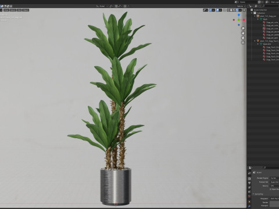The width and height of the screenshot is (279, 209).
Task: Switch to solid viewport shading
Action: pyautogui.click(x=231, y=10)
